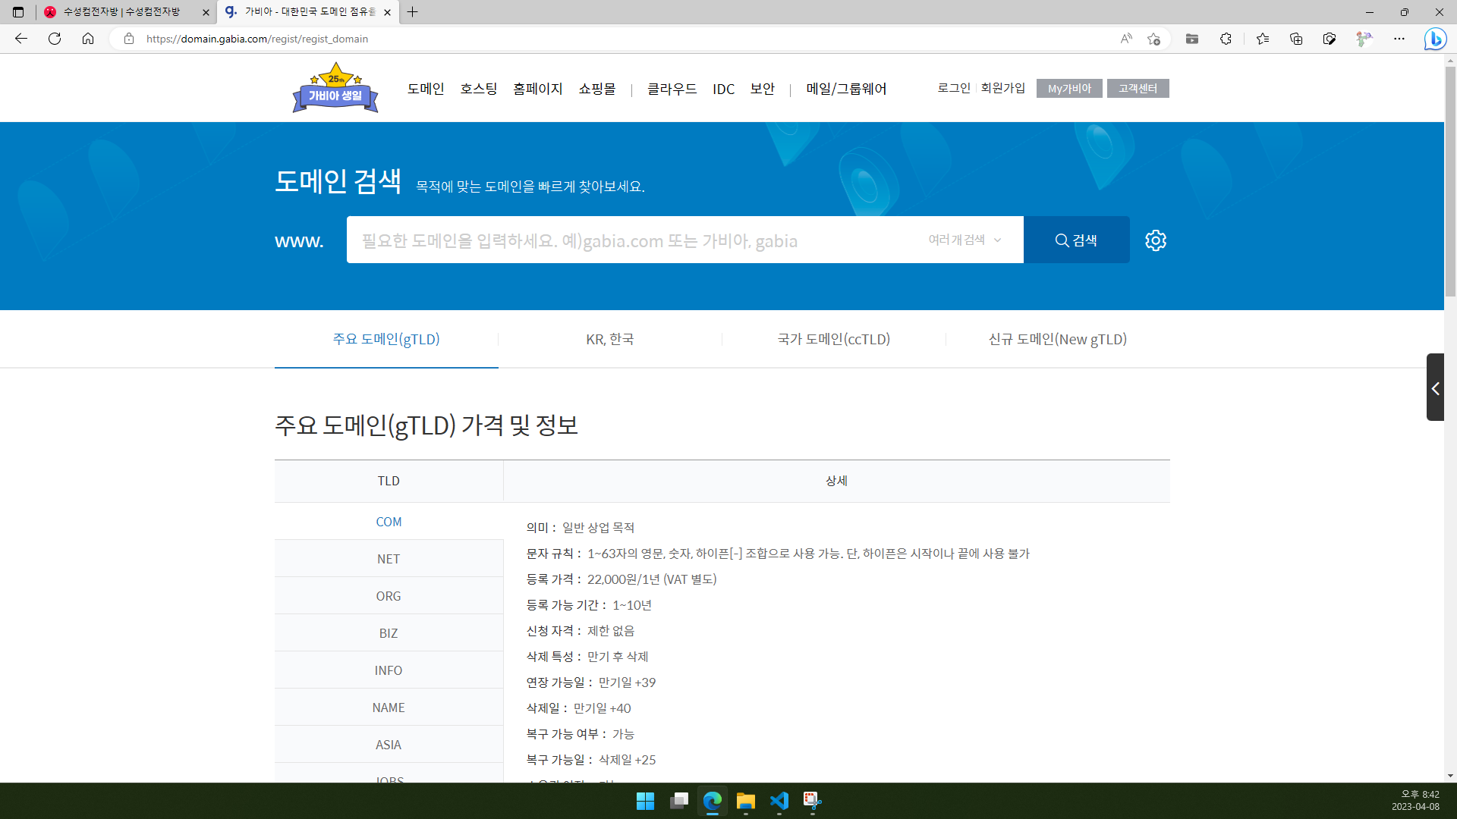Open Microsoft Edge from taskbar
The width and height of the screenshot is (1457, 819).
(713, 801)
